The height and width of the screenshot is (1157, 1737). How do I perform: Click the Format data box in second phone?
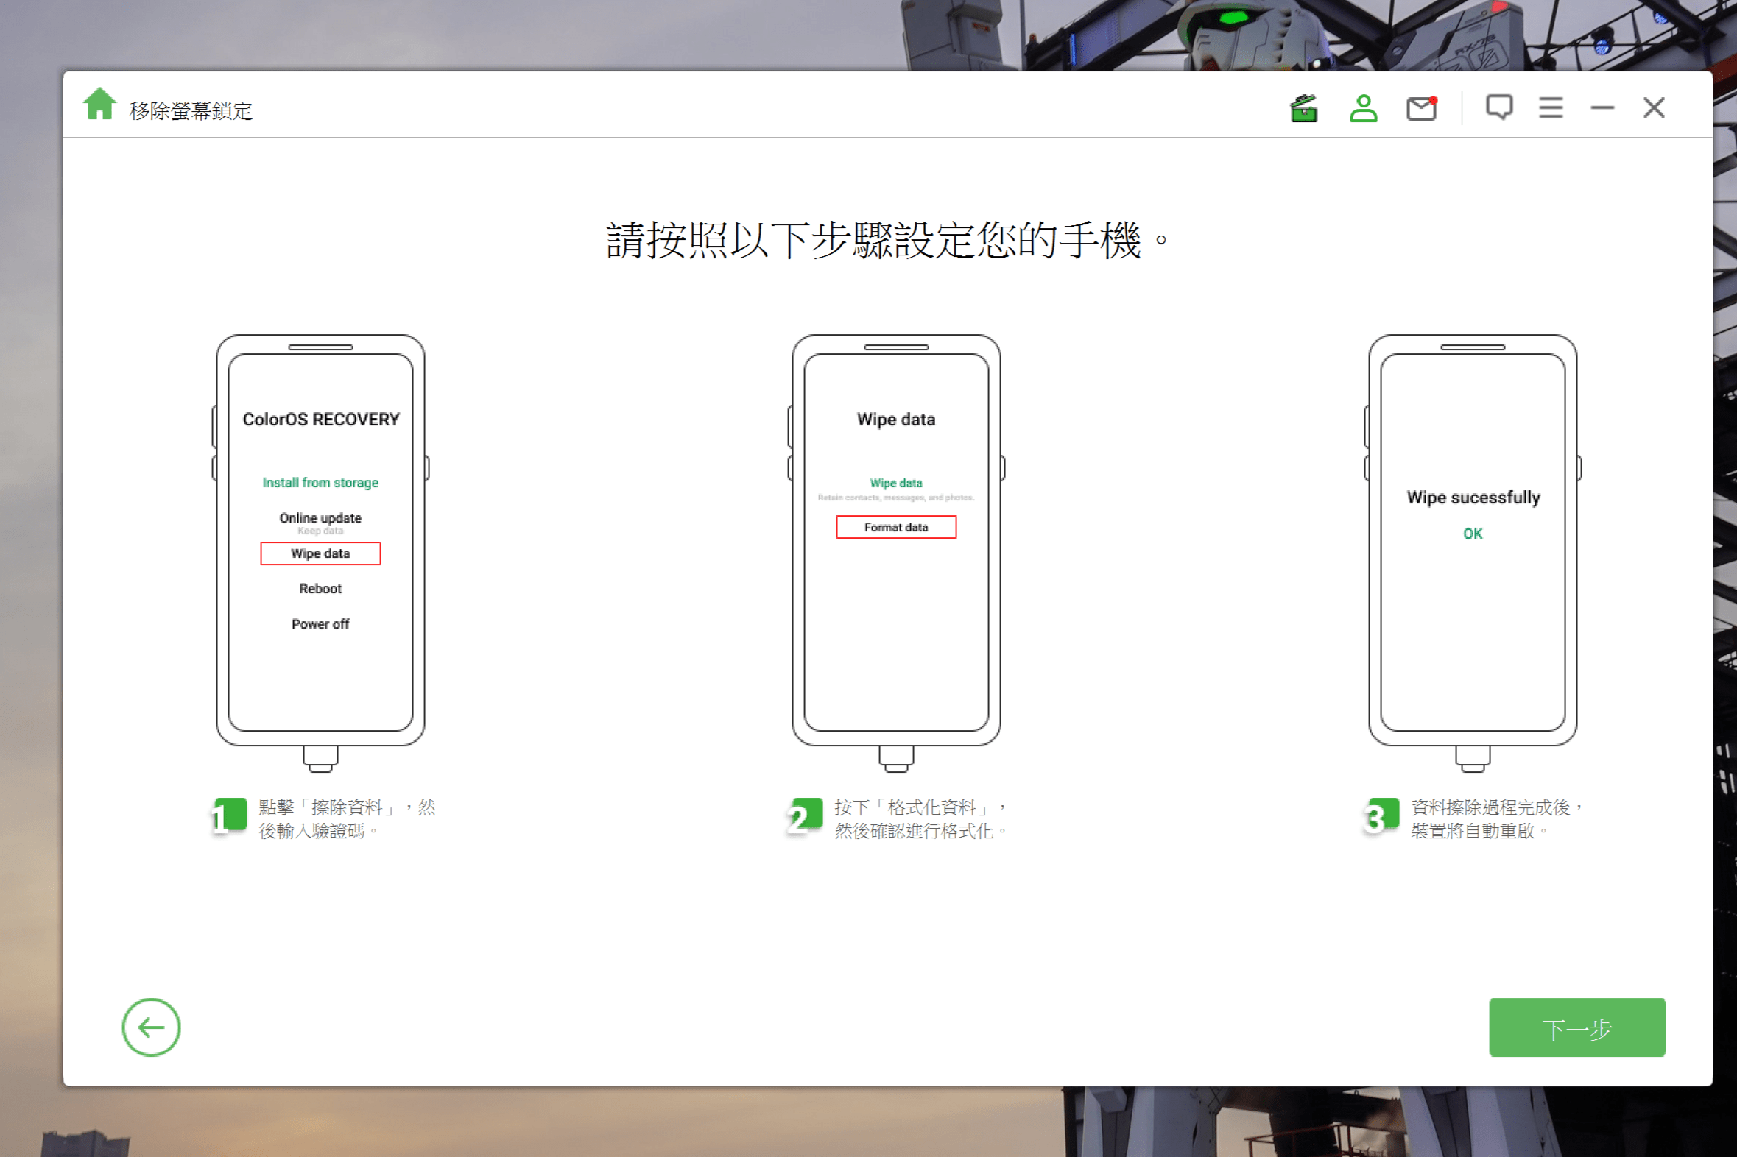click(x=895, y=527)
